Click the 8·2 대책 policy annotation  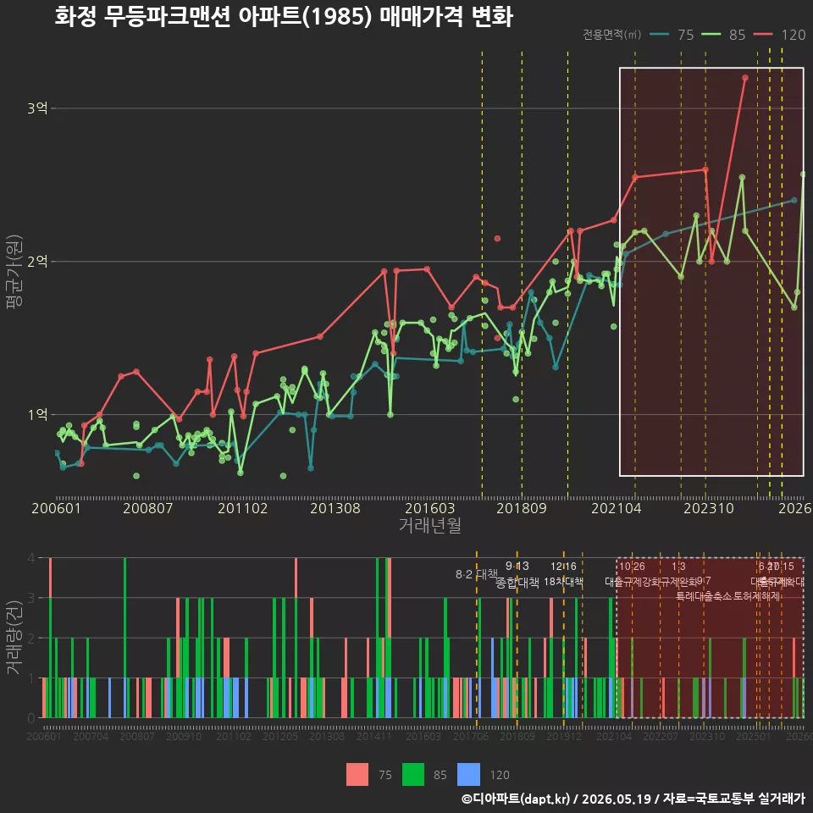(477, 574)
